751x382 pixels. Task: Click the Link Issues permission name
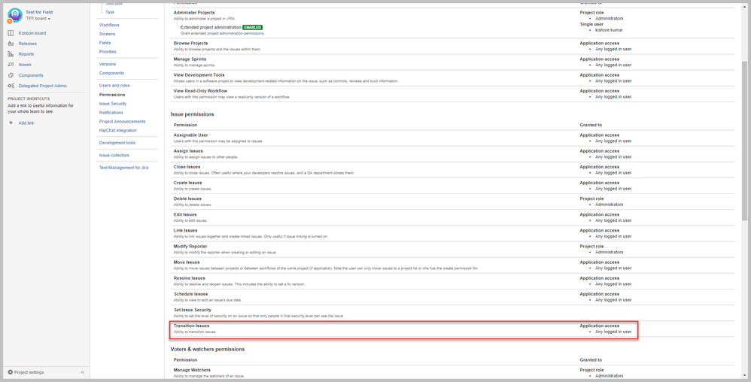185,230
